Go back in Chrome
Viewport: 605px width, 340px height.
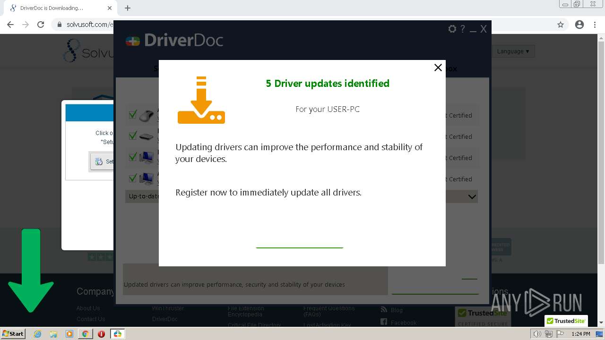point(10,25)
